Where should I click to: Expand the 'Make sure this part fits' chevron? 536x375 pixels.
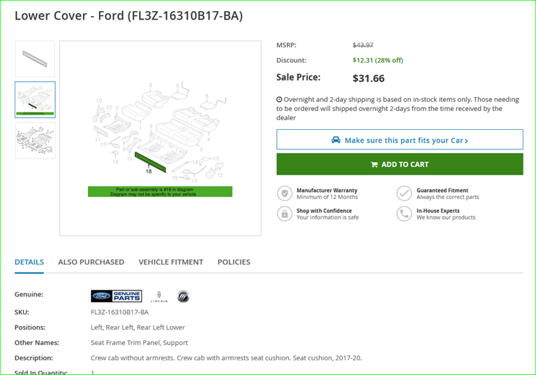click(x=466, y=141)
